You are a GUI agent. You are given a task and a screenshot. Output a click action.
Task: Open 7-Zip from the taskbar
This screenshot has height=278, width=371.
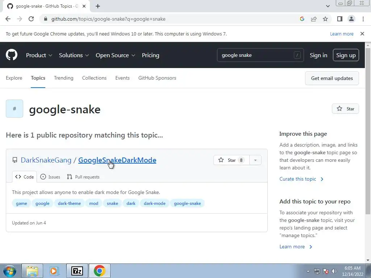[77, 271]
